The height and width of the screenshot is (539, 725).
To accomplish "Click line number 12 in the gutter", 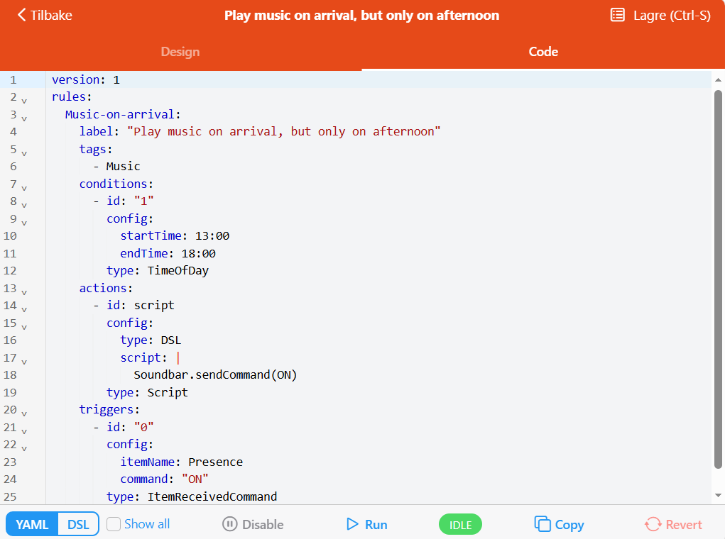I will pos(10,271).
